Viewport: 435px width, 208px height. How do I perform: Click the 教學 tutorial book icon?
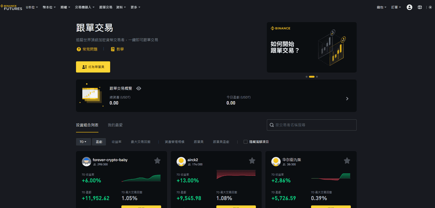pos(113,49)
